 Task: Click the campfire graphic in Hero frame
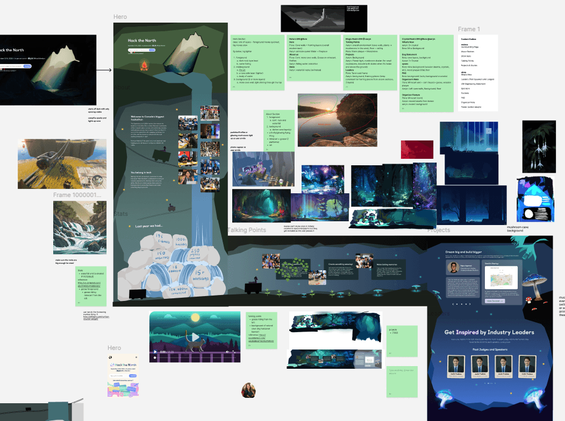(x=144, y=65)
